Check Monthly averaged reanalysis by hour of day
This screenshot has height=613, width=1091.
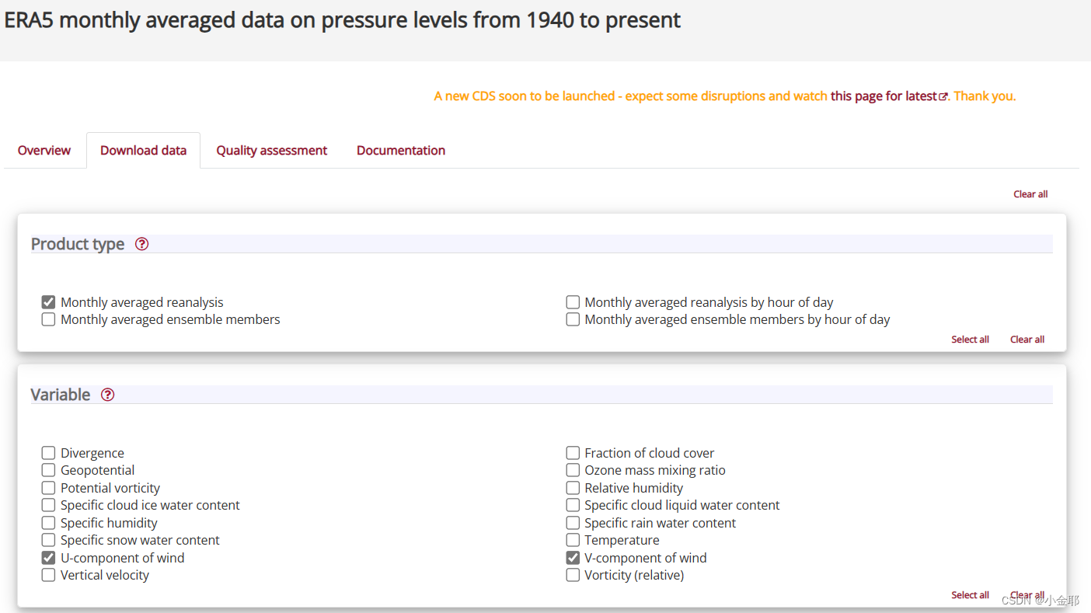(x=573, y=302)
